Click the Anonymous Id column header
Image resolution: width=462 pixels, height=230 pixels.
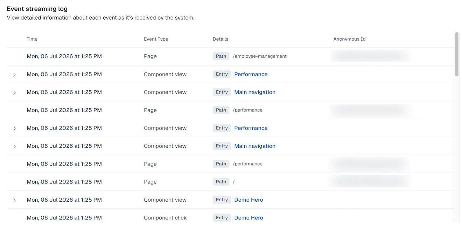coord(349,39)
